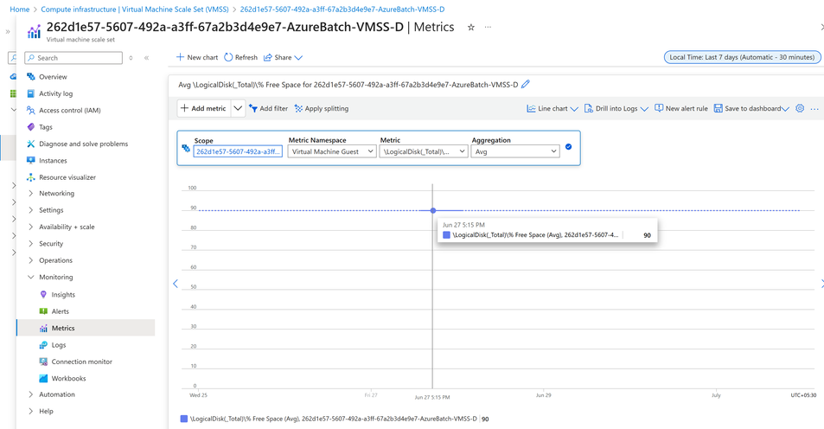Go to the previous time range with the left arrow

(x=176, y=284)
